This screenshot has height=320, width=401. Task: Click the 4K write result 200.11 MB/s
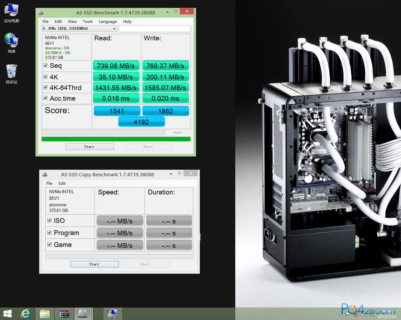click(x=165, y=77)
